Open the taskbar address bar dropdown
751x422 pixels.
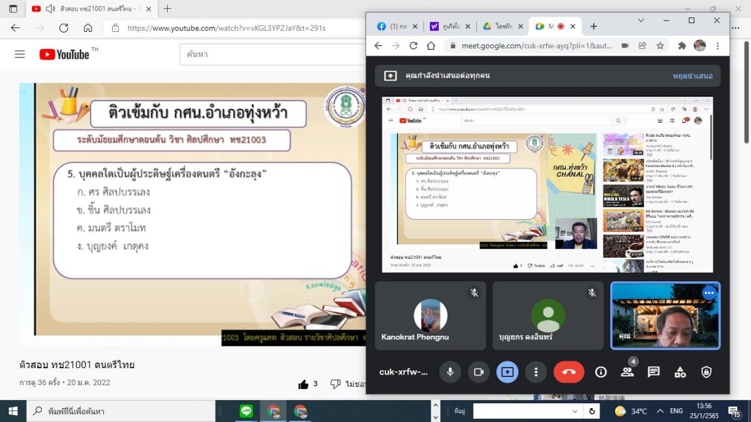(575, 411)
